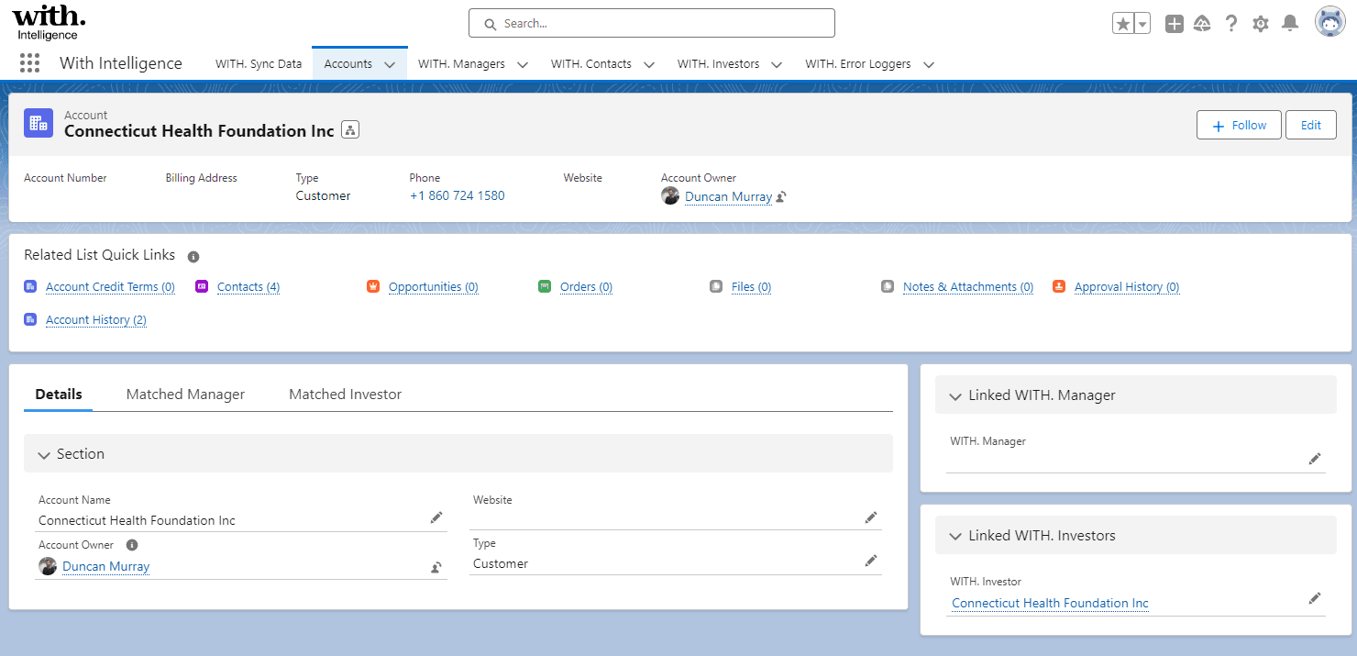
Task: Open the WITH. Managers navigation tab
Action: [461, 64]
